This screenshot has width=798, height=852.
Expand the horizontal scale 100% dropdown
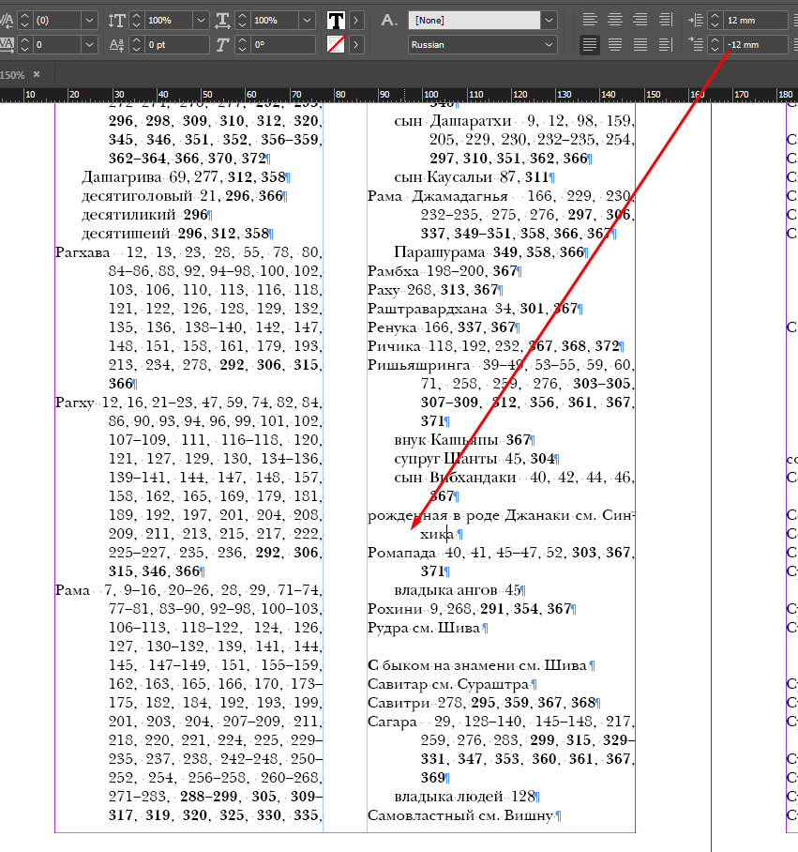[308, 20]
